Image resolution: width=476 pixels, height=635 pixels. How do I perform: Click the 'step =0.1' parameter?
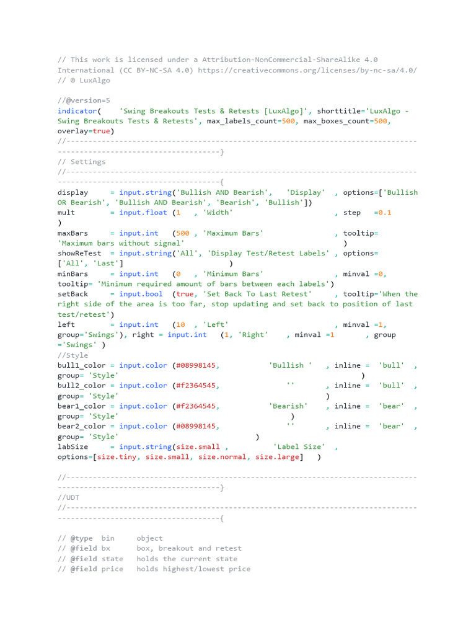point(367,213)
